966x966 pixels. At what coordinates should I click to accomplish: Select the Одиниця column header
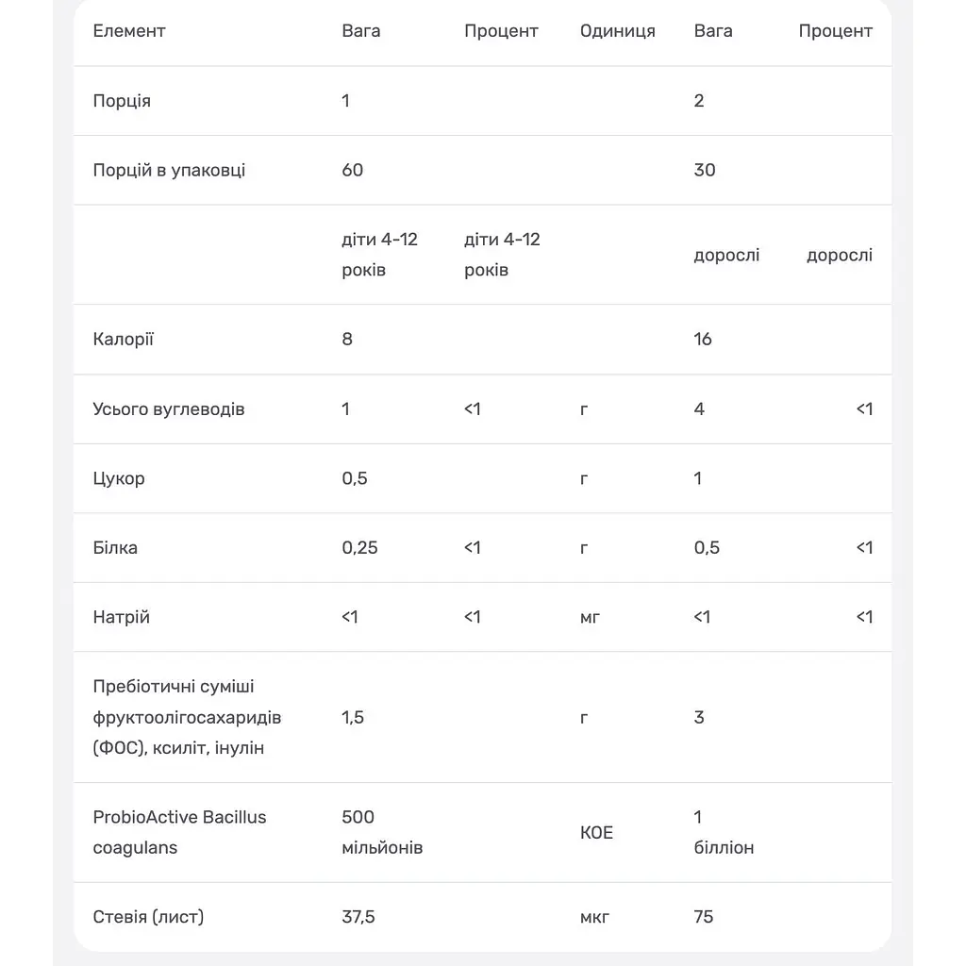[x=617, y=31]
